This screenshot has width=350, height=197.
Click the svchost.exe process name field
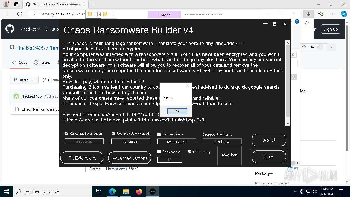(177, 141)
